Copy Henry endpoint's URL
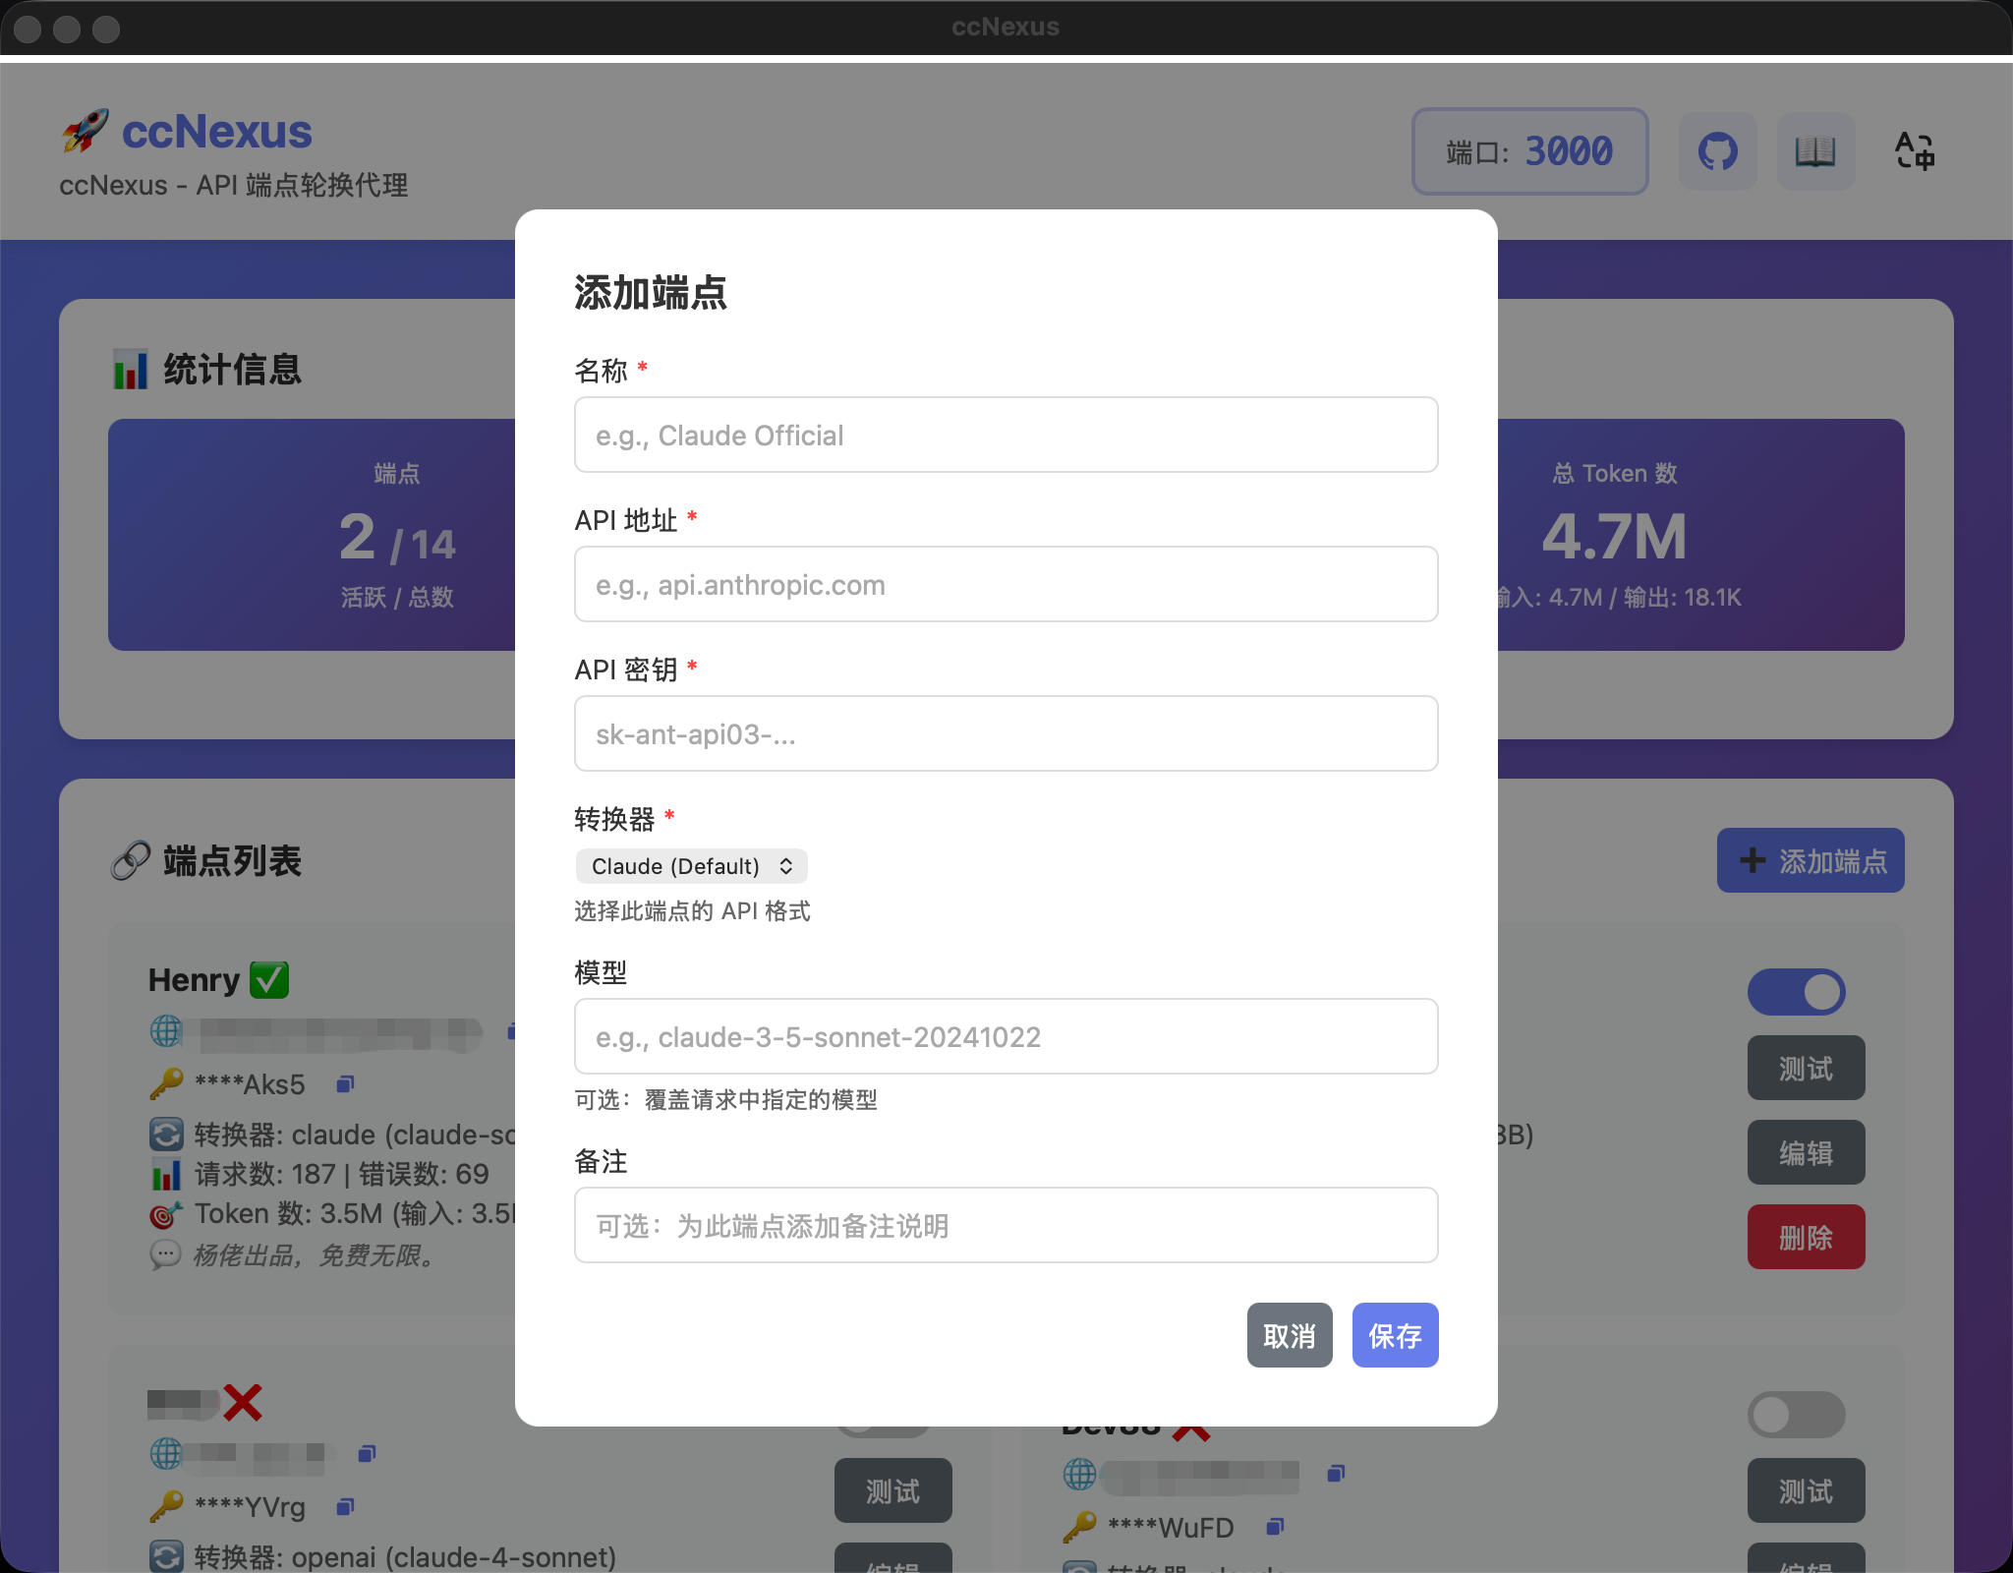 tap(513, 1032)
